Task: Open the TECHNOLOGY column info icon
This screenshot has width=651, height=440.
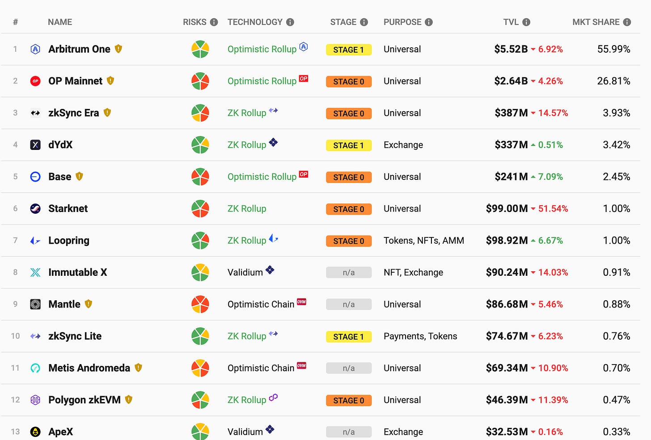Action: (290, 22)
